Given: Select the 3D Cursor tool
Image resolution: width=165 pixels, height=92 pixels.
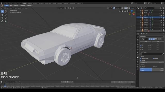Looking at the screenshot, I should (x=6, y=11).
